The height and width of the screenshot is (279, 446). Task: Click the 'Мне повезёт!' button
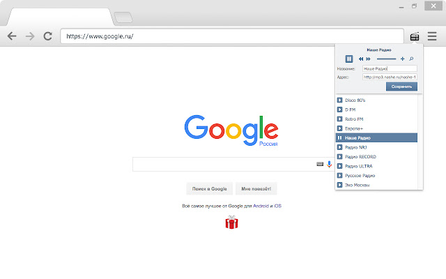(256, 189)
